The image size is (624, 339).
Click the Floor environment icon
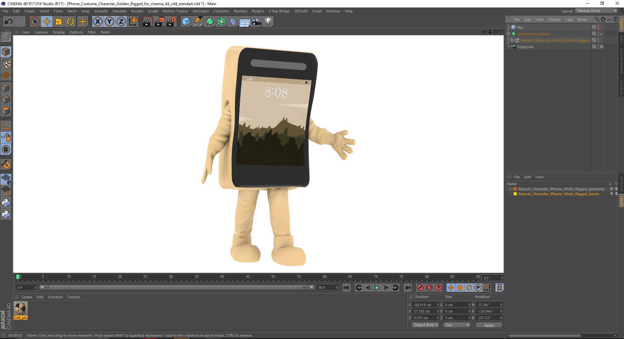click(245, 22)
